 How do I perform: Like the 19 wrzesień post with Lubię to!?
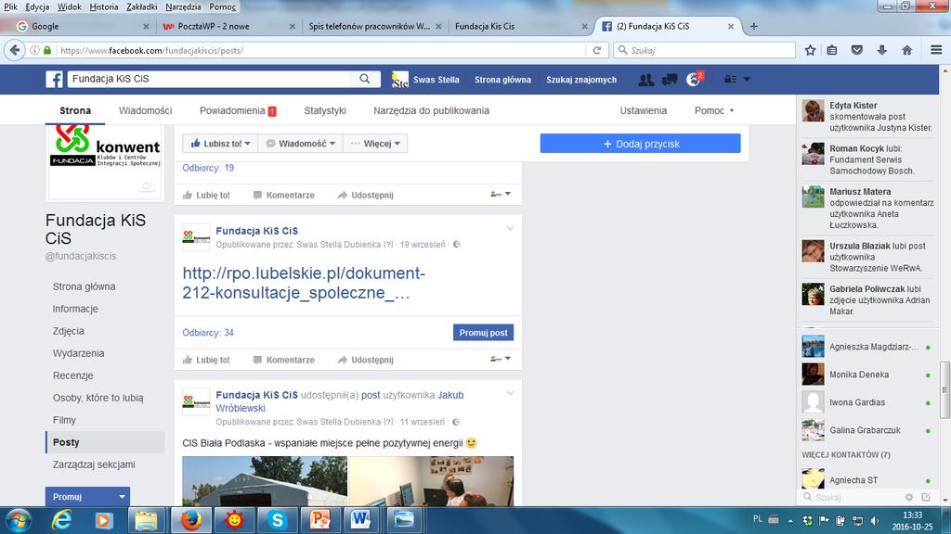coord(206,360)
